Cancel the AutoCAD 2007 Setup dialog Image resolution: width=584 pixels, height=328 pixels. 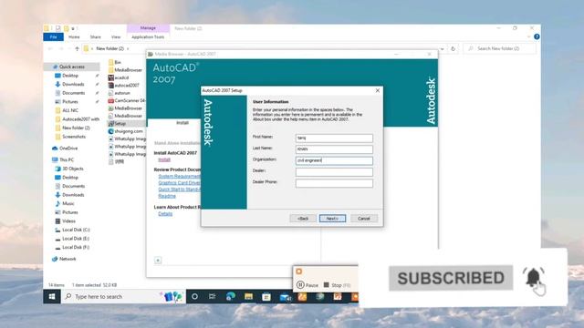pyautogui.click(x=363, y=219)
